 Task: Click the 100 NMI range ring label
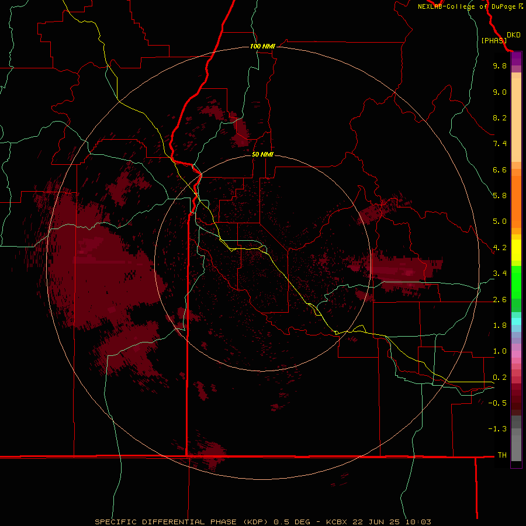(262, 46)
